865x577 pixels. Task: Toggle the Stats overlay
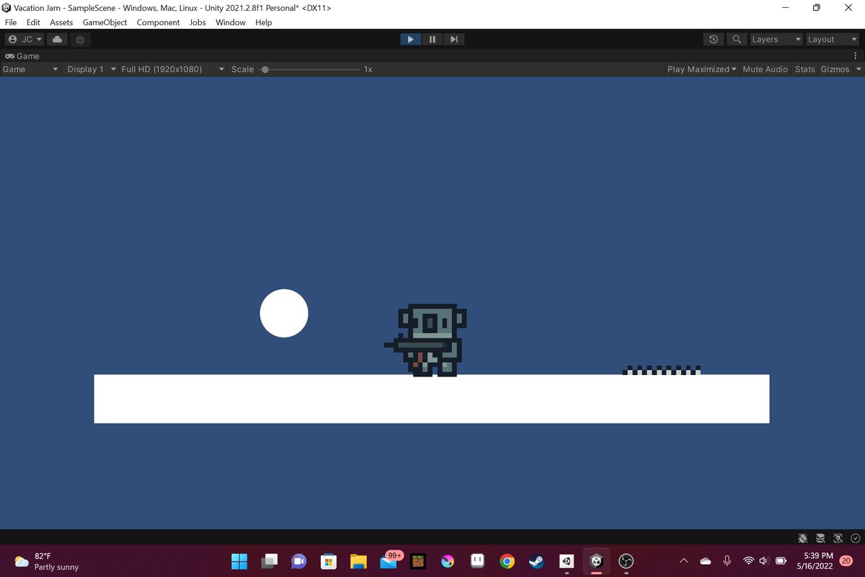click(804, 69)
